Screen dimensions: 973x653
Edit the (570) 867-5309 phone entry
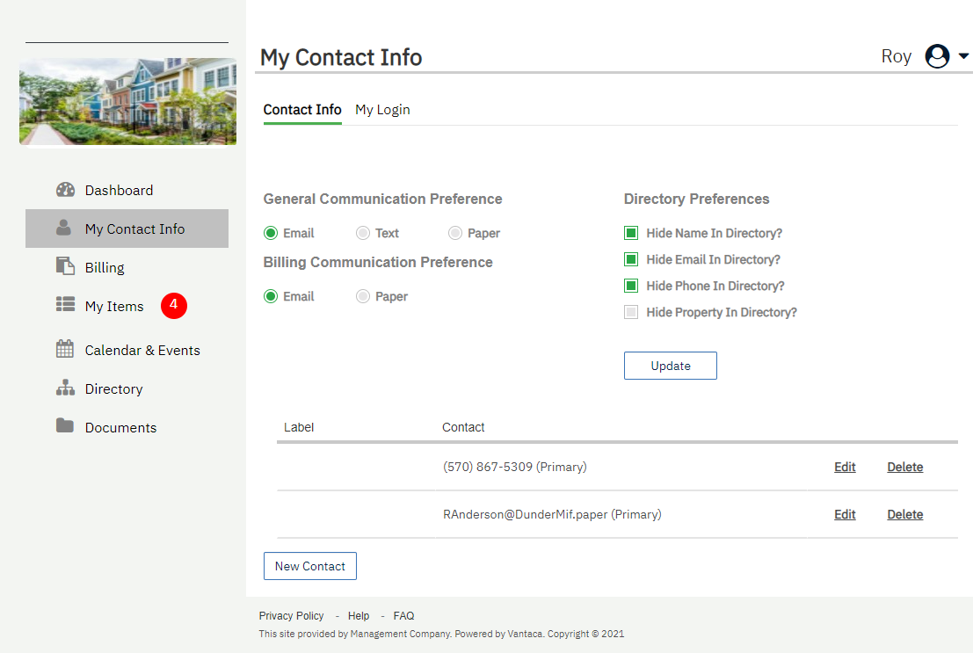tap(844, 467)
